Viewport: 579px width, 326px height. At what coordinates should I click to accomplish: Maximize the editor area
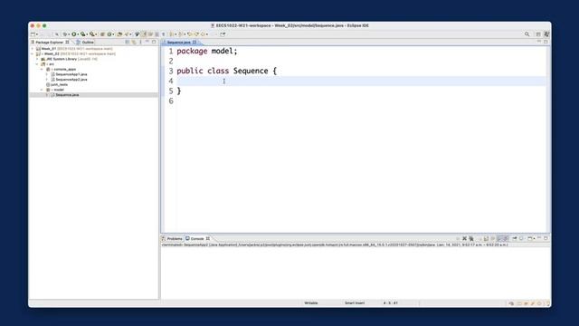coord(546,42)
